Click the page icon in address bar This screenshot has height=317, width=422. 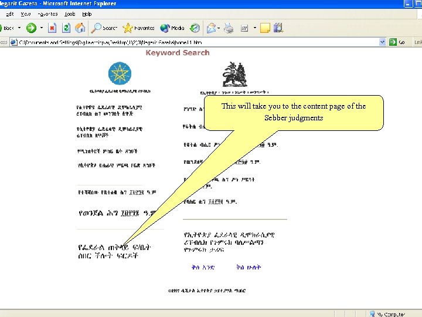[x=13, y=42]
